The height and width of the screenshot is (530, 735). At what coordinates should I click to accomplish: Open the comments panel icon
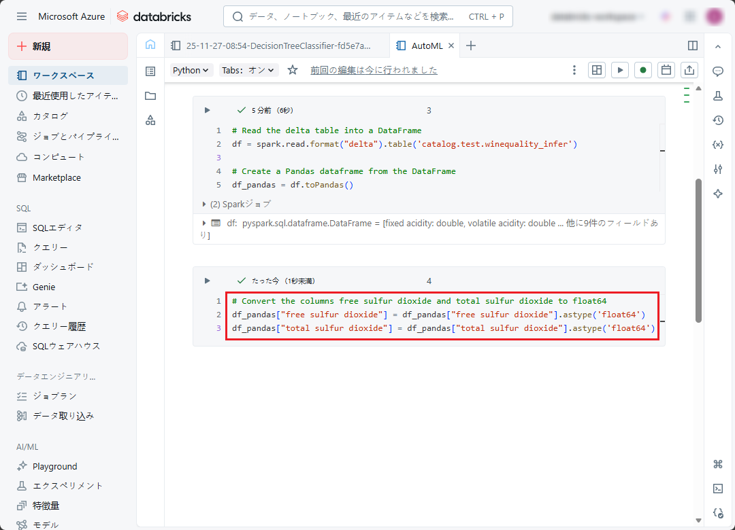pyautogui.click(x=717, y=71)
